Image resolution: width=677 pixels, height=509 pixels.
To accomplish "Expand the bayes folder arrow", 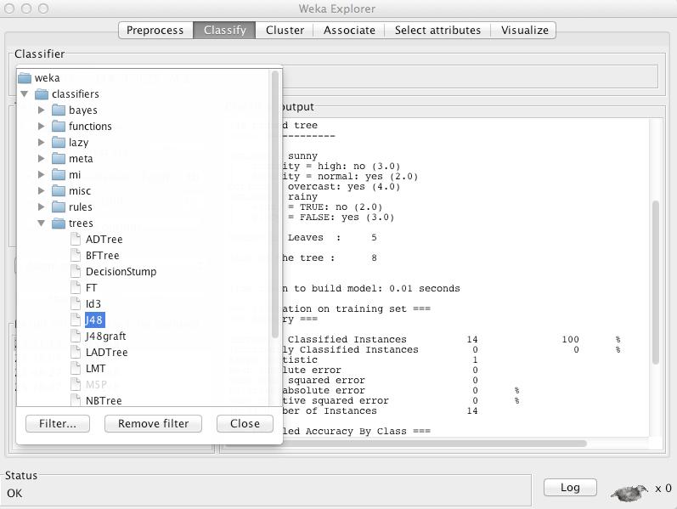I will click(x=42, y=110).
